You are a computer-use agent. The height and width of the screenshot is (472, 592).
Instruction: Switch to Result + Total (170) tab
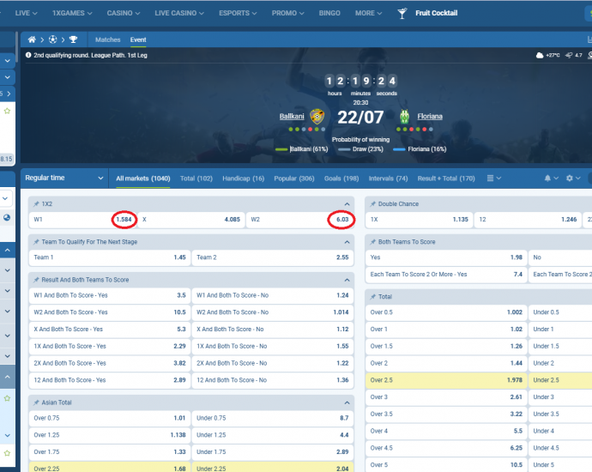446,179
